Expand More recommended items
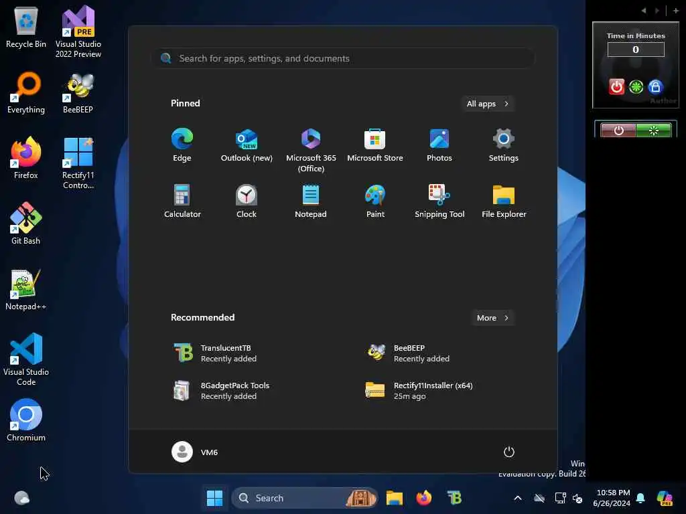686x514 pixels. [x=492, y=318]
